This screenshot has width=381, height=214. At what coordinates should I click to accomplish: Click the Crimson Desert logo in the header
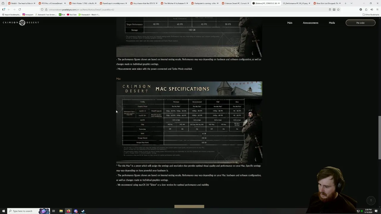click(21, 23)
